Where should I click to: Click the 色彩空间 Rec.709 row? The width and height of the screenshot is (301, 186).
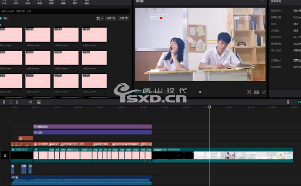click(x=286, y=37)
